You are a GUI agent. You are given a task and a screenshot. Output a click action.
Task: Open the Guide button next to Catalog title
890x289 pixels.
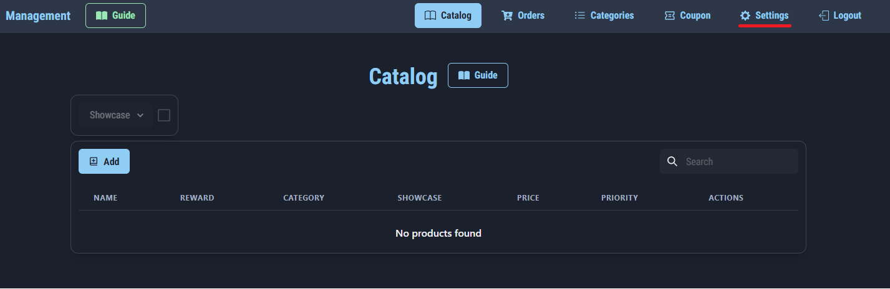478,75
